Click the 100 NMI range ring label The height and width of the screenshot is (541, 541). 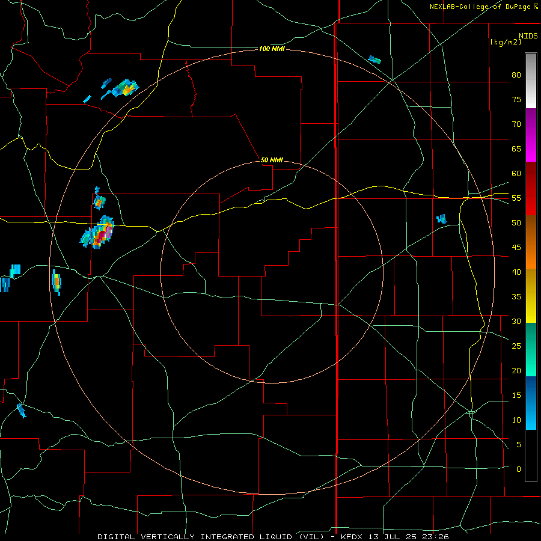tap(272, 49)
